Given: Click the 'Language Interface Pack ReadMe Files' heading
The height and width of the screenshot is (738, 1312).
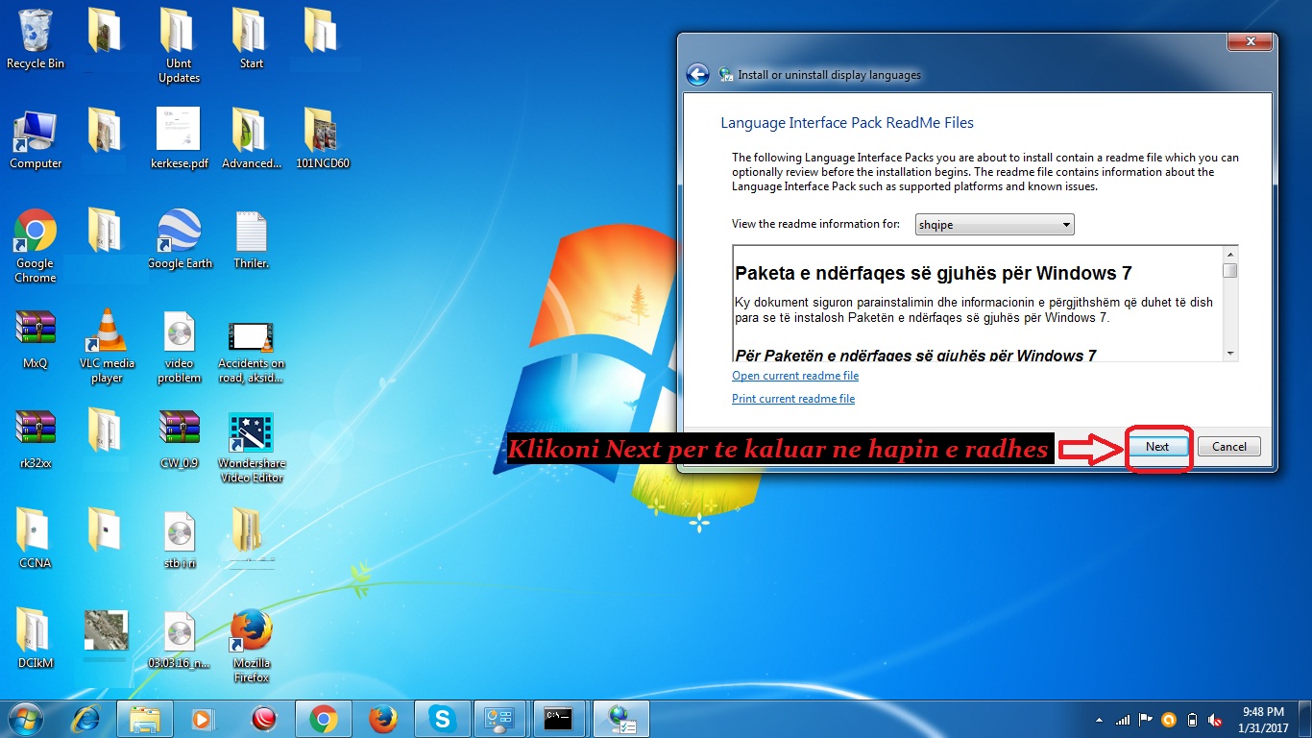Looking at the screenshot, I should (x=847, y=123).
